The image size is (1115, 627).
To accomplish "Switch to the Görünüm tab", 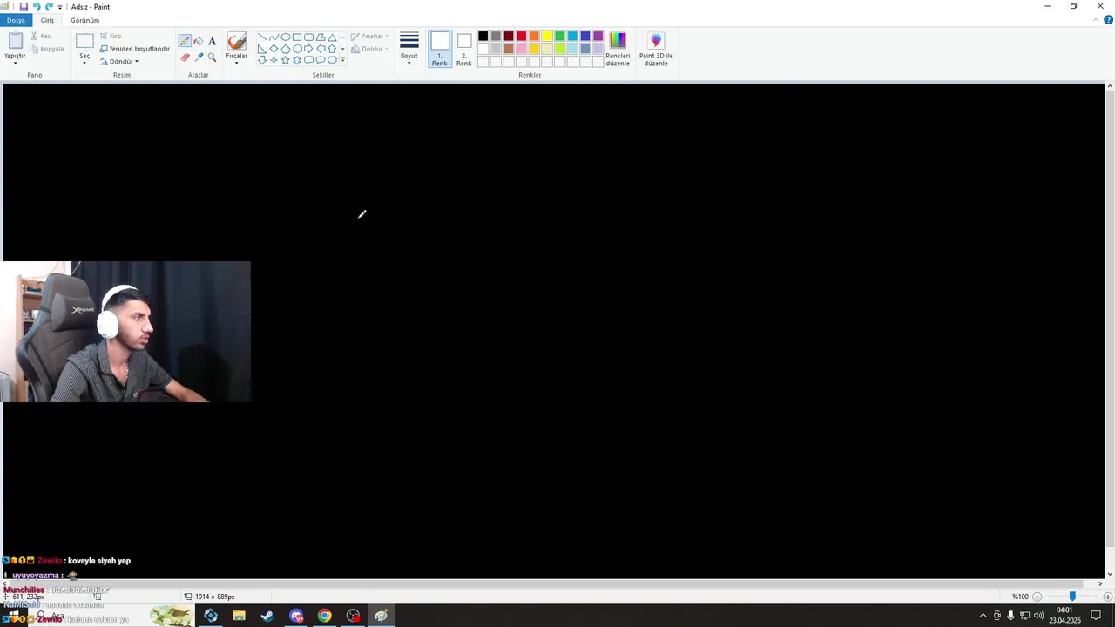I will click(x=85, y=20).
